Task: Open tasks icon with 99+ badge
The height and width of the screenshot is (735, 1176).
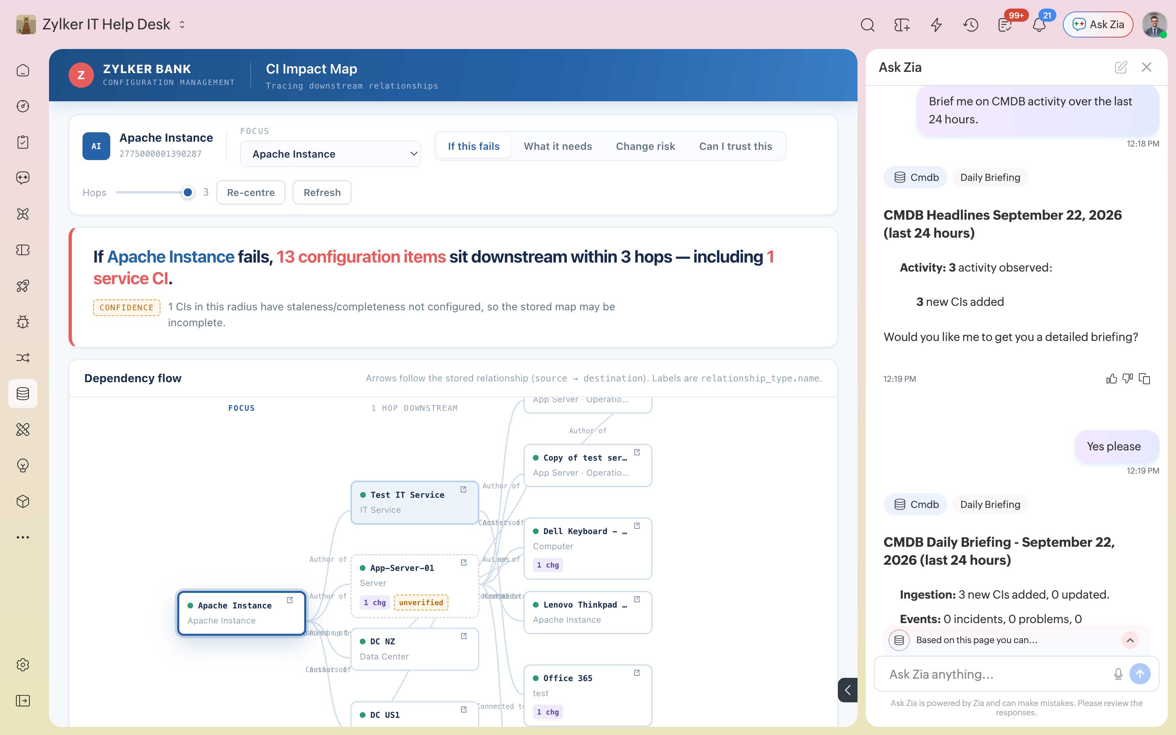Action: 1005,24
